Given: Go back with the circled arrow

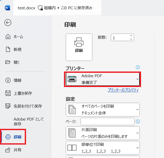Looking at the screenshot, I should point(8,22).
